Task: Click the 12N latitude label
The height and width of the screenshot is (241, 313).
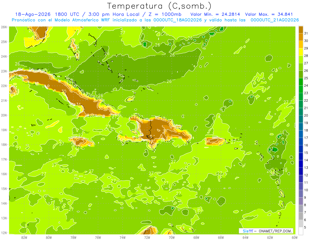Action: (x=4, y=233)
